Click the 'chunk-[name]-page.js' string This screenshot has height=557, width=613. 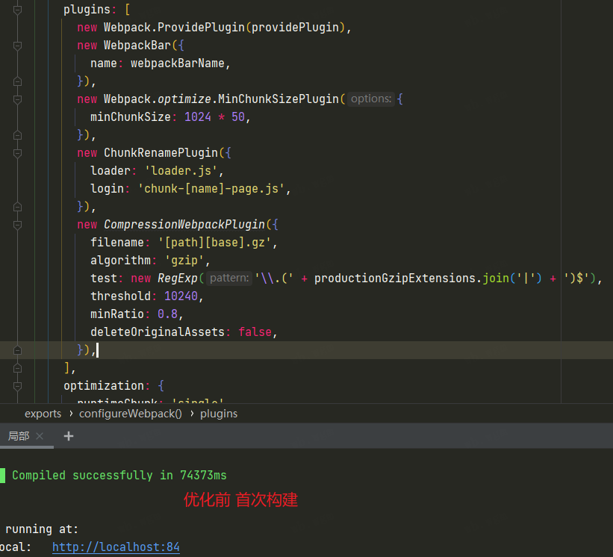click(x=211, y=189)
